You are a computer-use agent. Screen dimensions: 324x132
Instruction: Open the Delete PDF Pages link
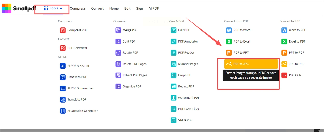(135, 64)
